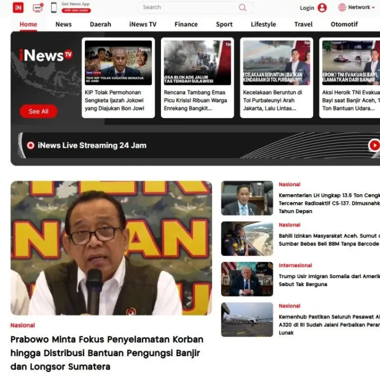This screenshot has width=380, height=380.
Task: Switch to the Finance tab
Action: 186,24
